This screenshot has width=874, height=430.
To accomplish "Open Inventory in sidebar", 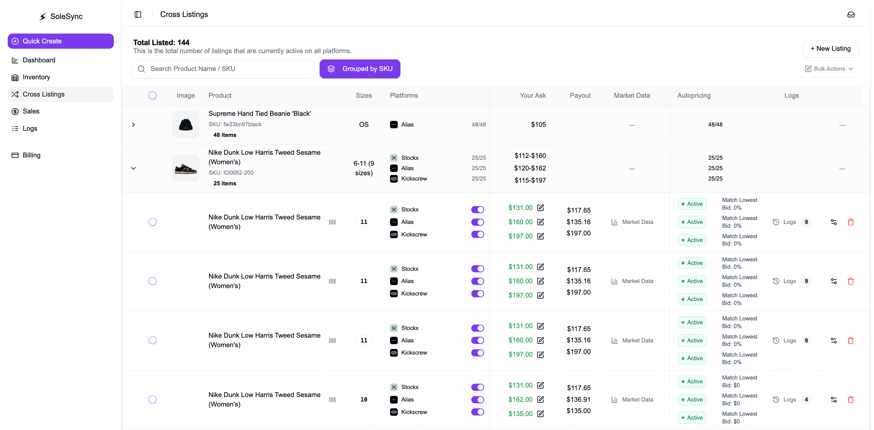I will coord(61,77).
